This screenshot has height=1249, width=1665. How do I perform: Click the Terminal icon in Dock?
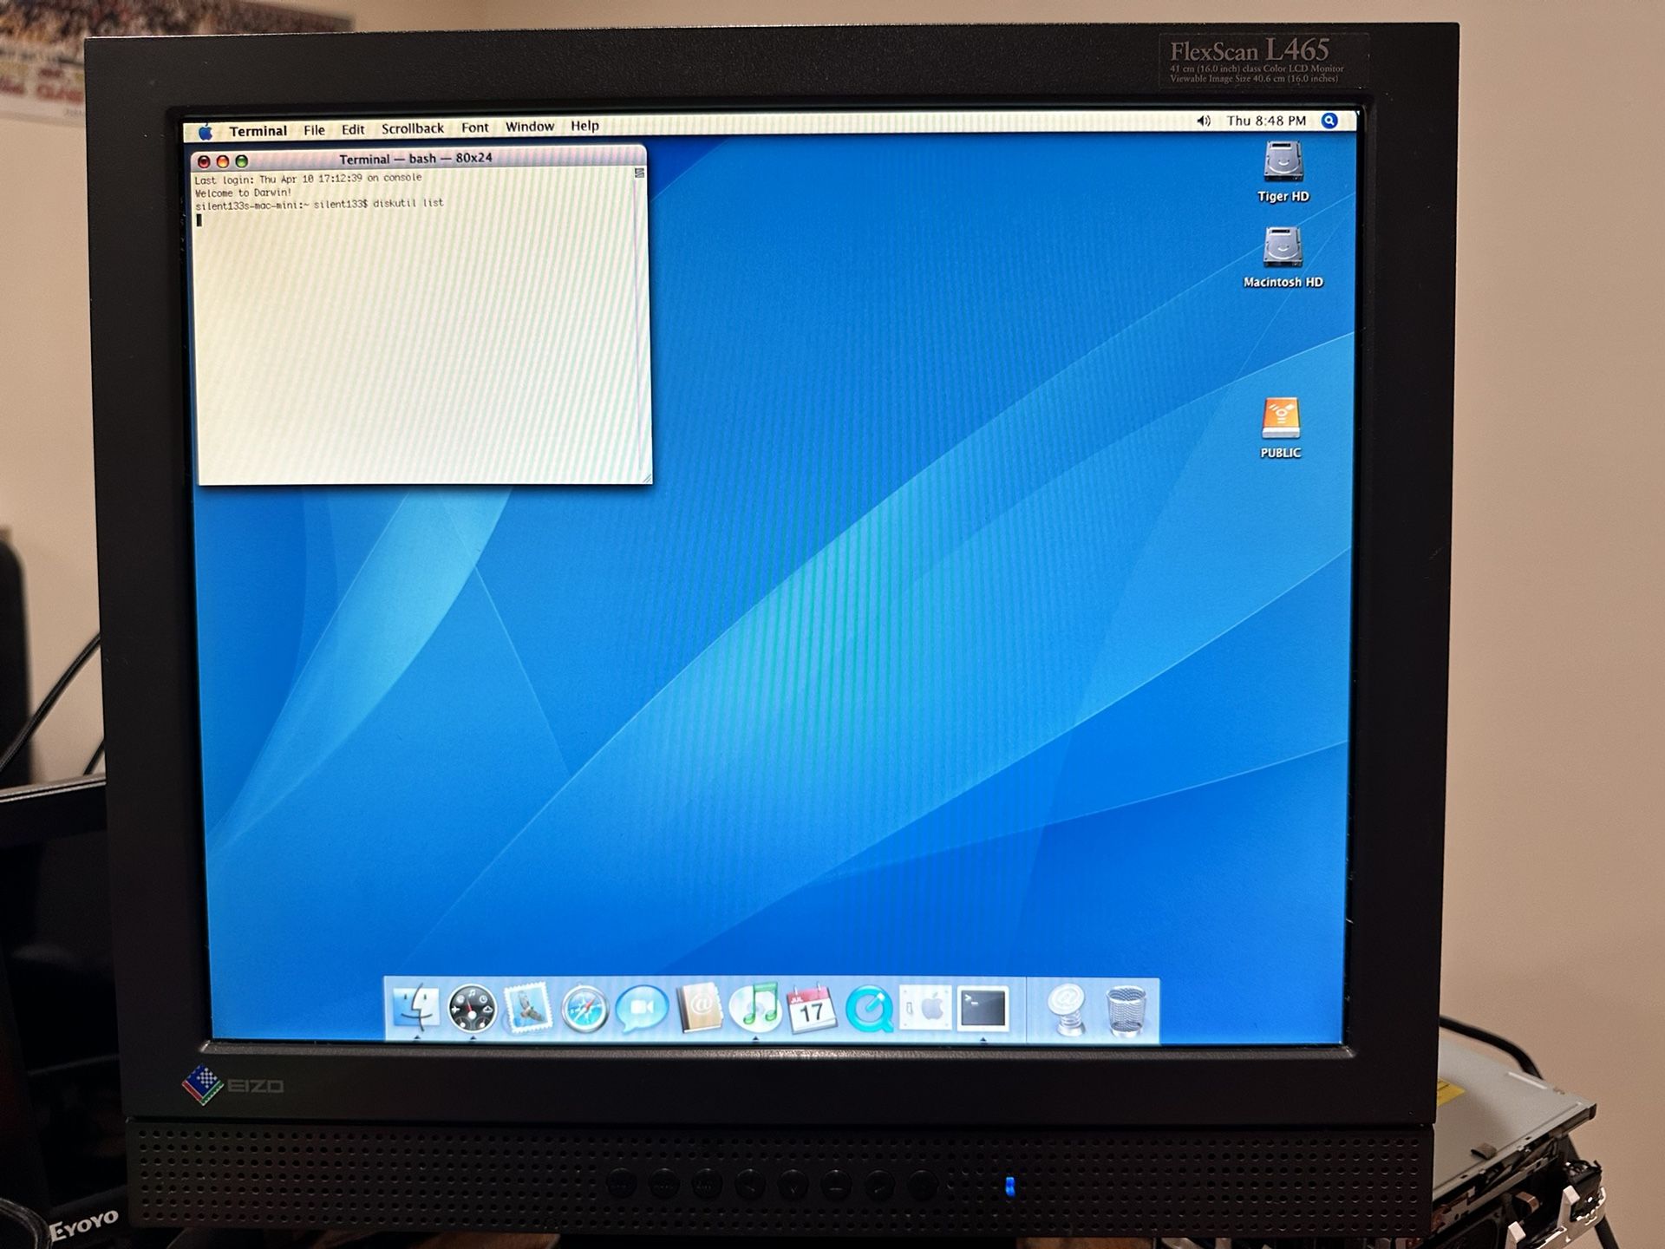click(983, 1008)
